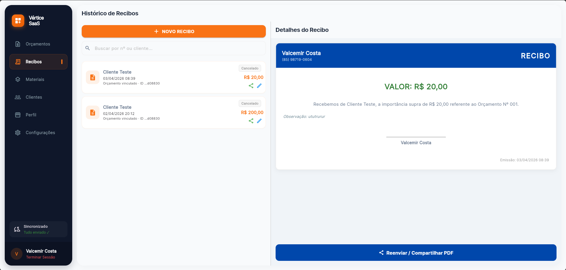Click the Cancelado badge on R$ 200,00 receipt
566x270 pixels.
point(250,103)
